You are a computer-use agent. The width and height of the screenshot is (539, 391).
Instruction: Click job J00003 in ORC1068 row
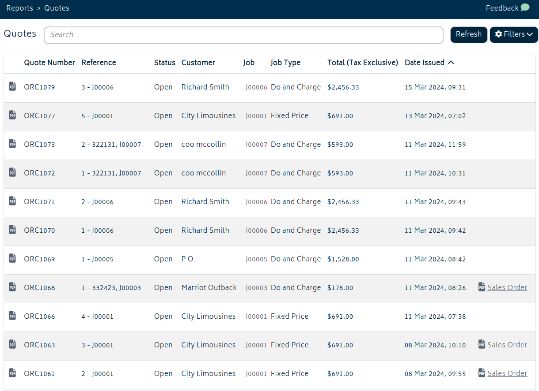(256, 288)
